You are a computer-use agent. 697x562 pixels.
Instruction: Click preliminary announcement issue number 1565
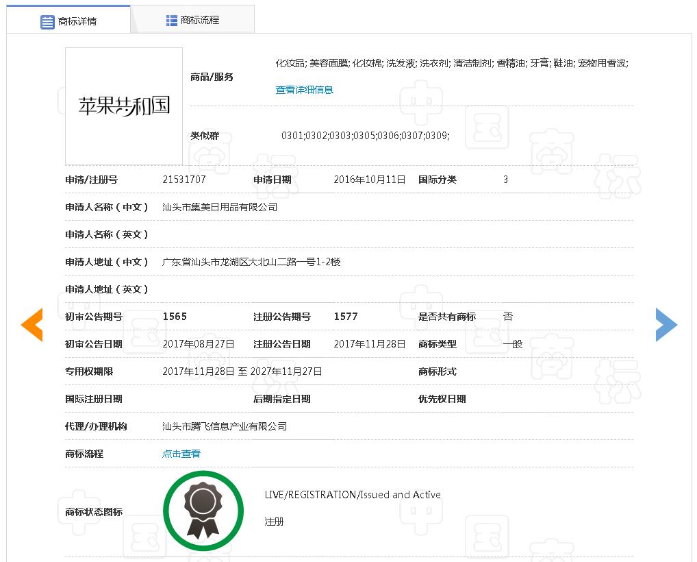tap(175, 317)
